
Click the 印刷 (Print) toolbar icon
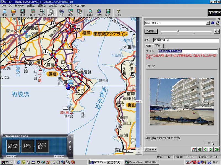[90, 13]
